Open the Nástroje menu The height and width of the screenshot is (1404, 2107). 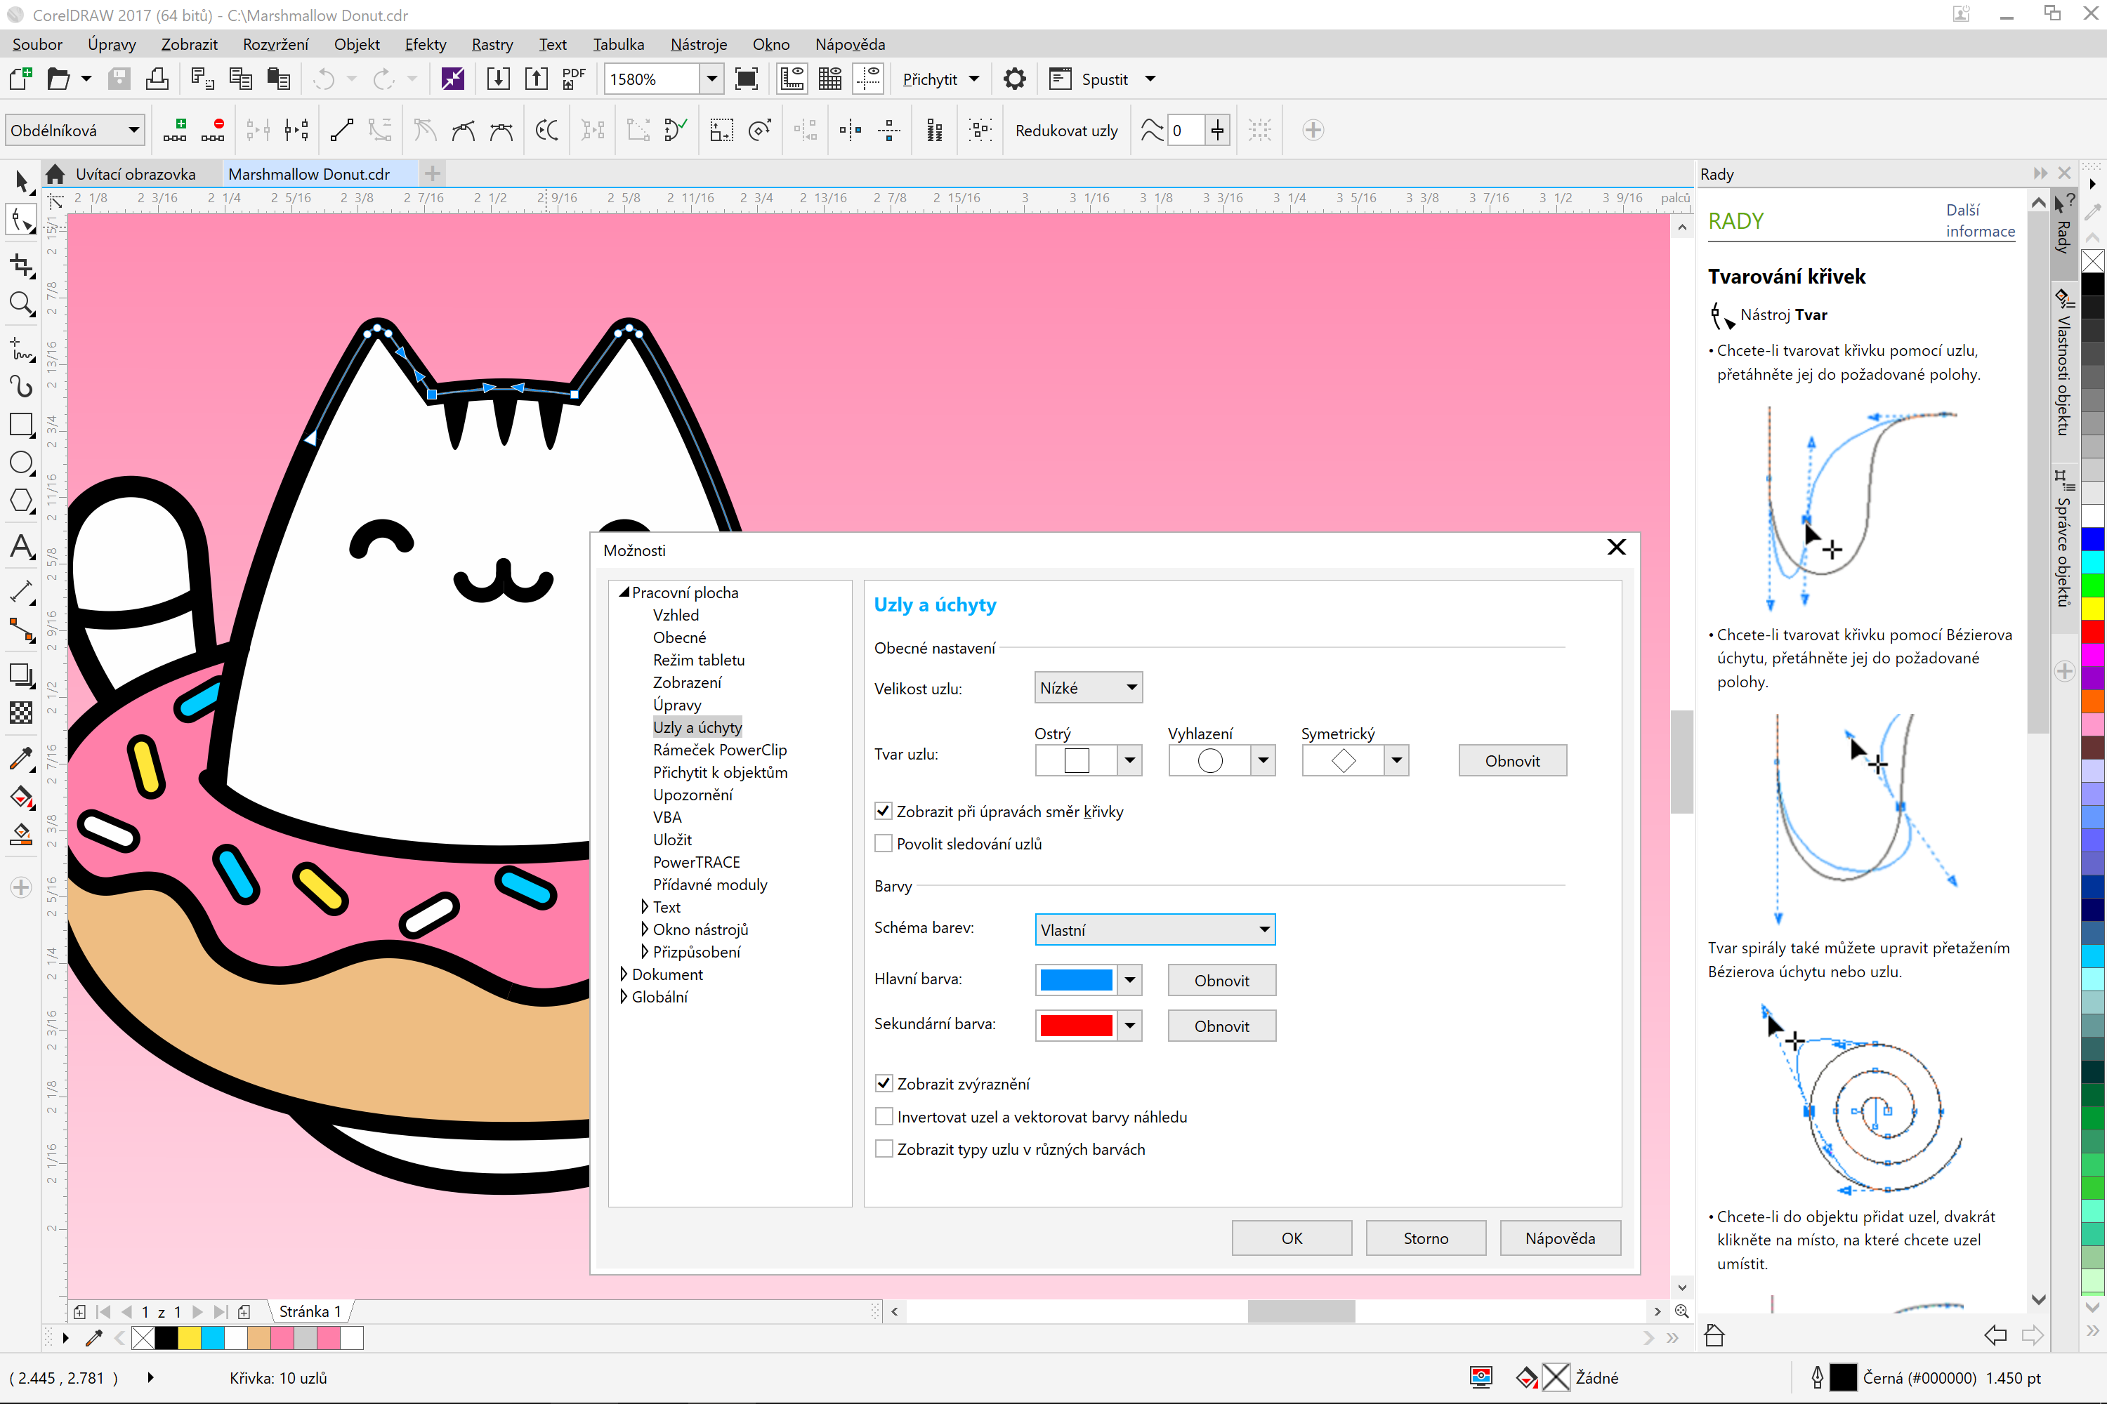pos(699,44)
